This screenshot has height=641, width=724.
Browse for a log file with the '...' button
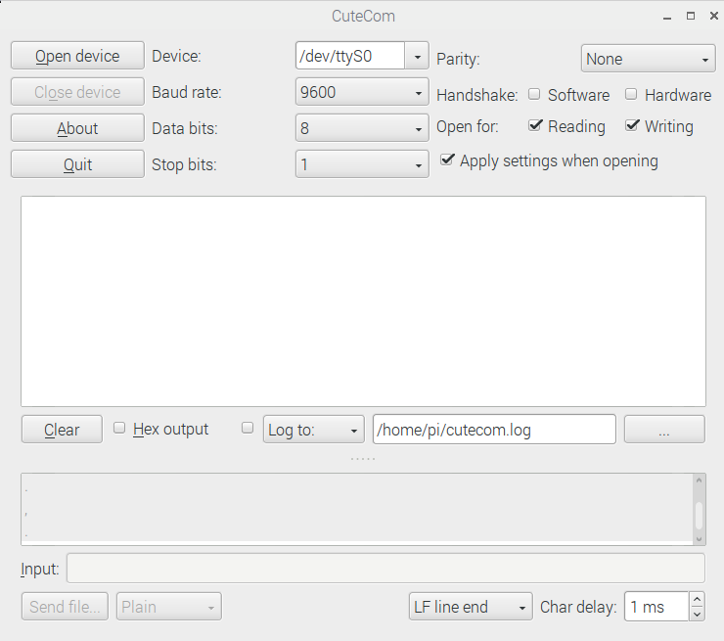(x=664, y=430)
